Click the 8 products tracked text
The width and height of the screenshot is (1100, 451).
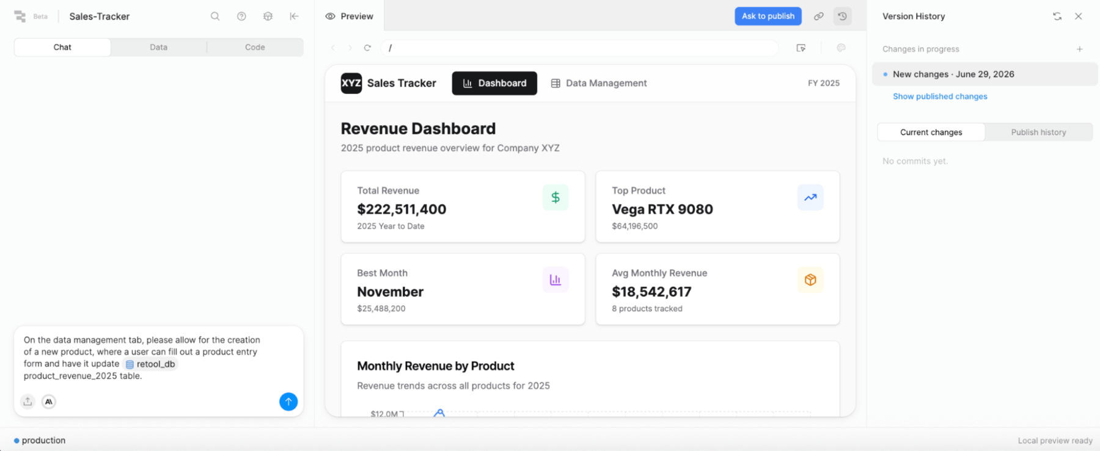pyautogui.click(x=647, y=309)
